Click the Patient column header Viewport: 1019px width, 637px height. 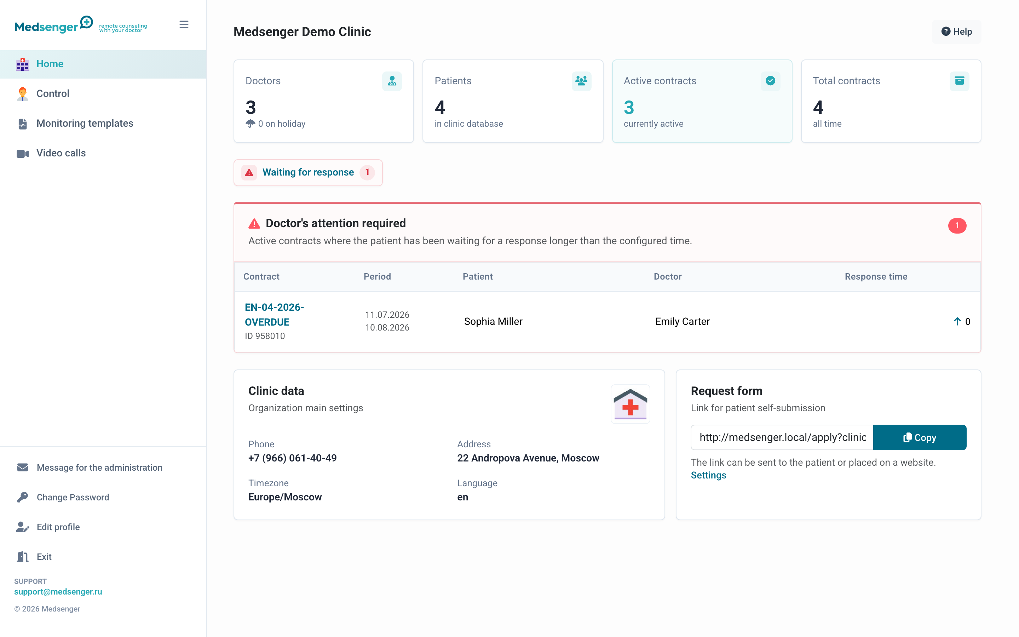(x=478, y=277)
